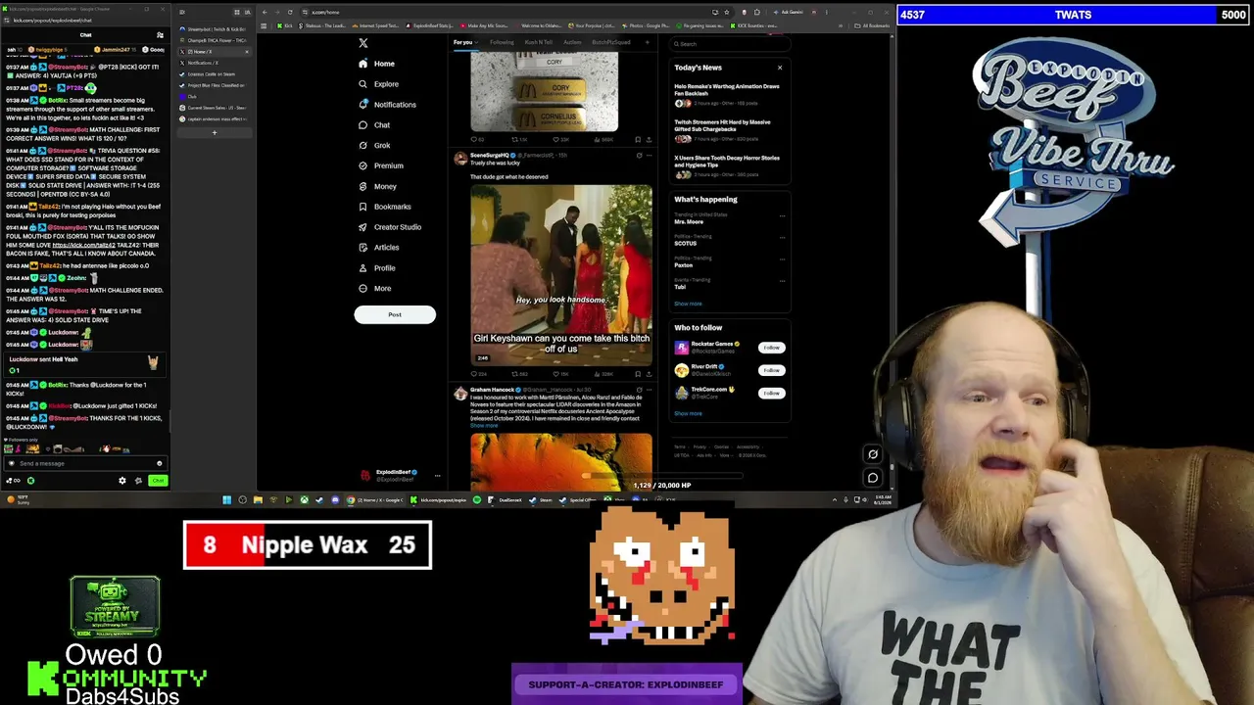This screenshot has width=1254, height=705.
Task: Select the Current Steam Sales tab in Chrome
Action: (x=214, y=108)
